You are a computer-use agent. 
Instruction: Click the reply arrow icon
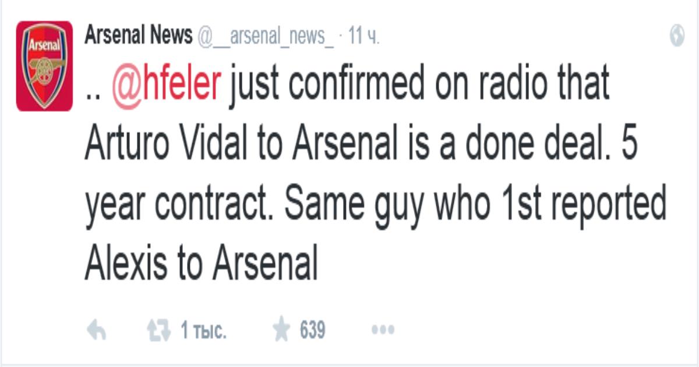pos(96,331)
